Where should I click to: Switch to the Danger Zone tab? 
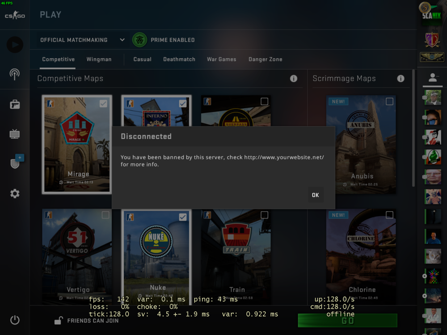coord(265,59)
